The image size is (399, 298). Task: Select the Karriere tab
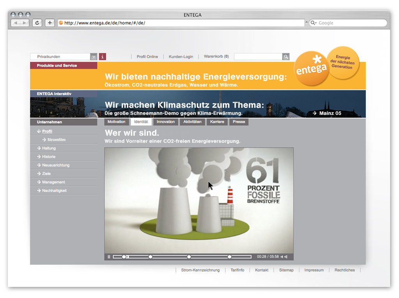[217, 122]
